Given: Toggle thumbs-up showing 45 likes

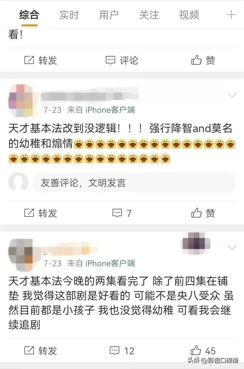Looking at the screenshot, I should point(196,350).
